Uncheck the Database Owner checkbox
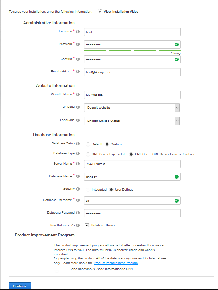Viewport: 218px width, 290px height. [x=87, y=225]
